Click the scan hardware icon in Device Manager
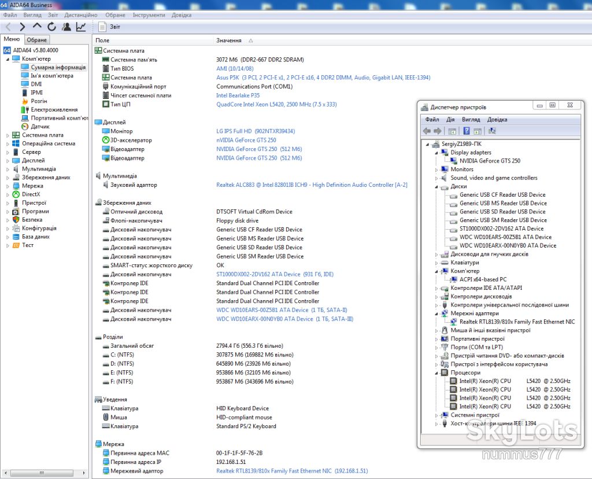 pyautogui.click(x=492, y=131)
